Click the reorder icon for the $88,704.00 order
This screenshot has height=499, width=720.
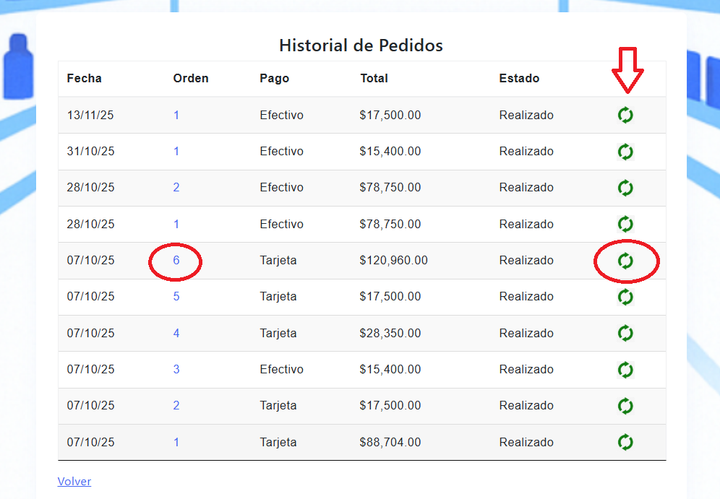(x=625, y=442)
